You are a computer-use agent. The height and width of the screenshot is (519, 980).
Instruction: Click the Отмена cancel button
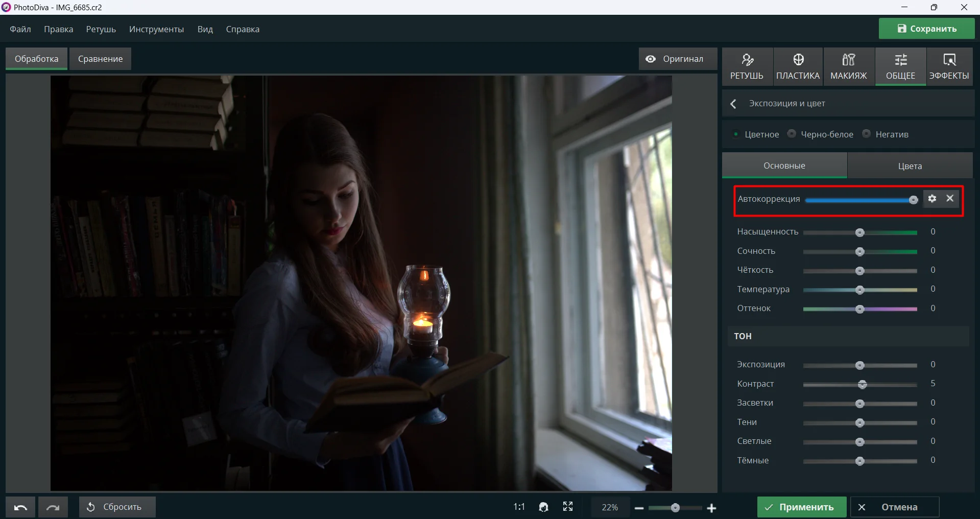pos(894,507)
